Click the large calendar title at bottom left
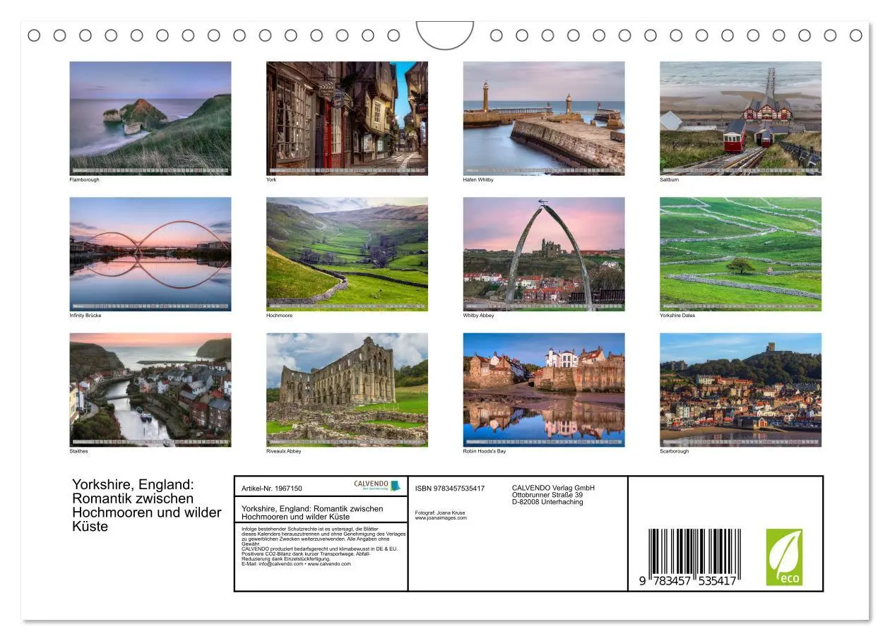This screenshot has width=890, height=641. tap(147, 505)
